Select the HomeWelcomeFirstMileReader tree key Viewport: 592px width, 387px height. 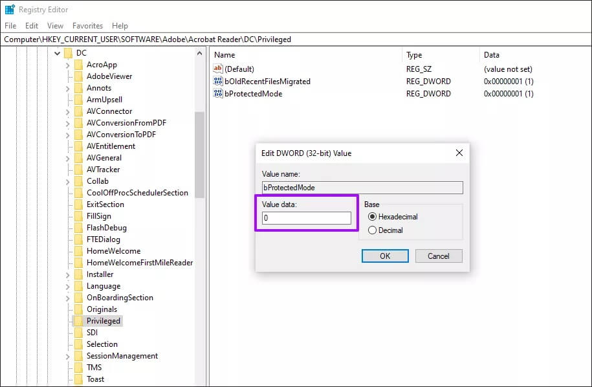[140, 262]
